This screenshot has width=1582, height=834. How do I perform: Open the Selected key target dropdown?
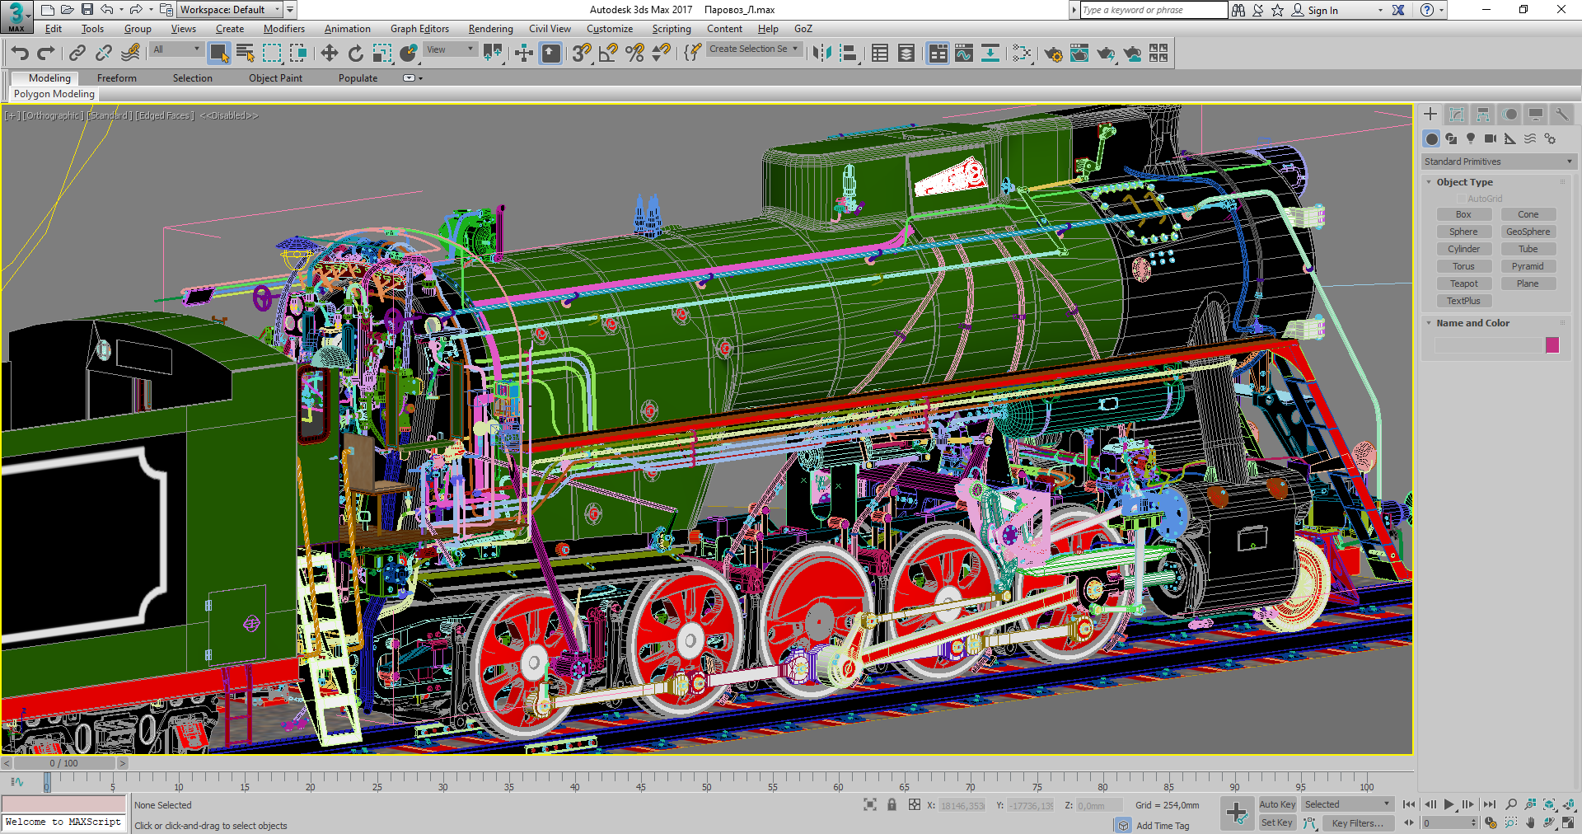tap(1347, 804)
